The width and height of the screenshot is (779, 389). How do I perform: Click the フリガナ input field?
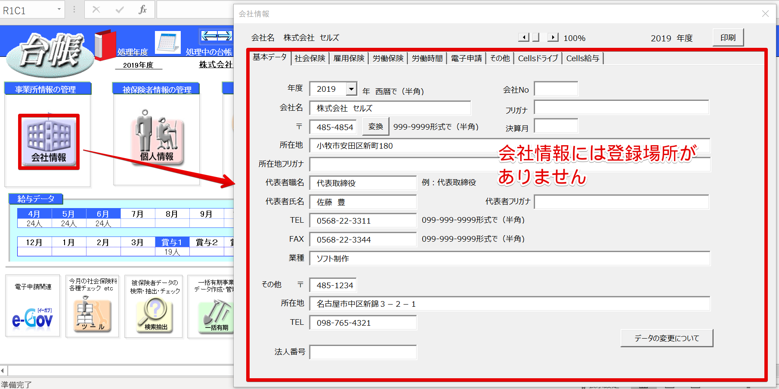(x=621, y=108)
